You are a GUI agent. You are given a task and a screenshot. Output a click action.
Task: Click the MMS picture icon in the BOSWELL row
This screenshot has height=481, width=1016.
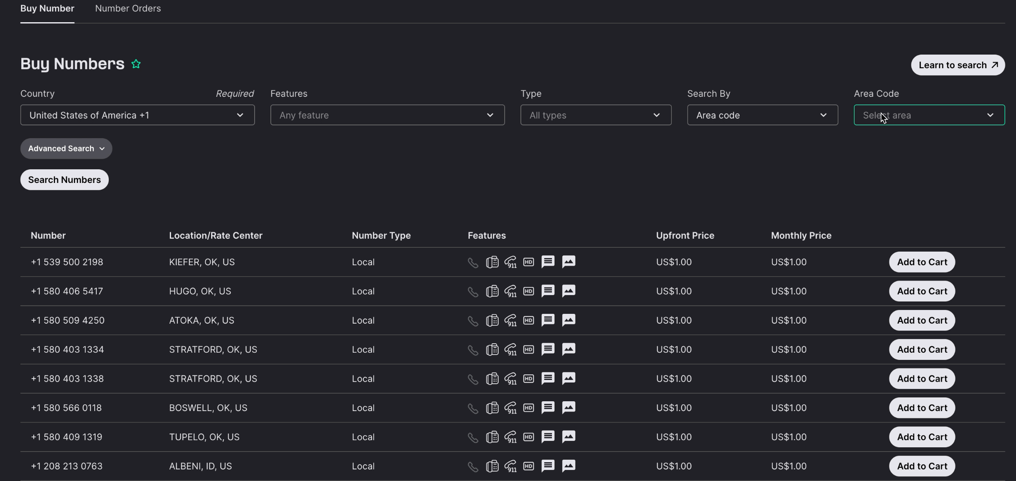click(569, 407)
